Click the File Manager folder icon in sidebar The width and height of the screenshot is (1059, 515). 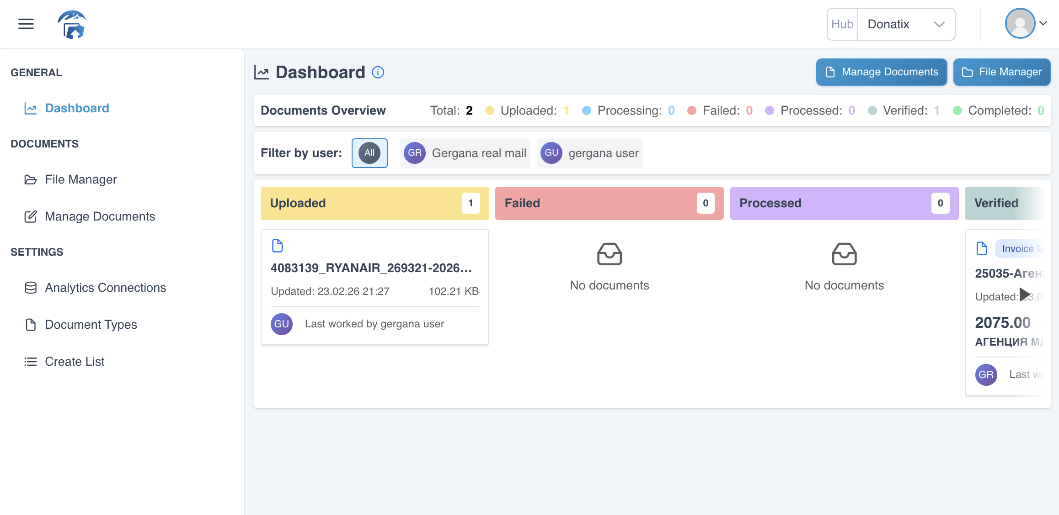tap(30, 179)
